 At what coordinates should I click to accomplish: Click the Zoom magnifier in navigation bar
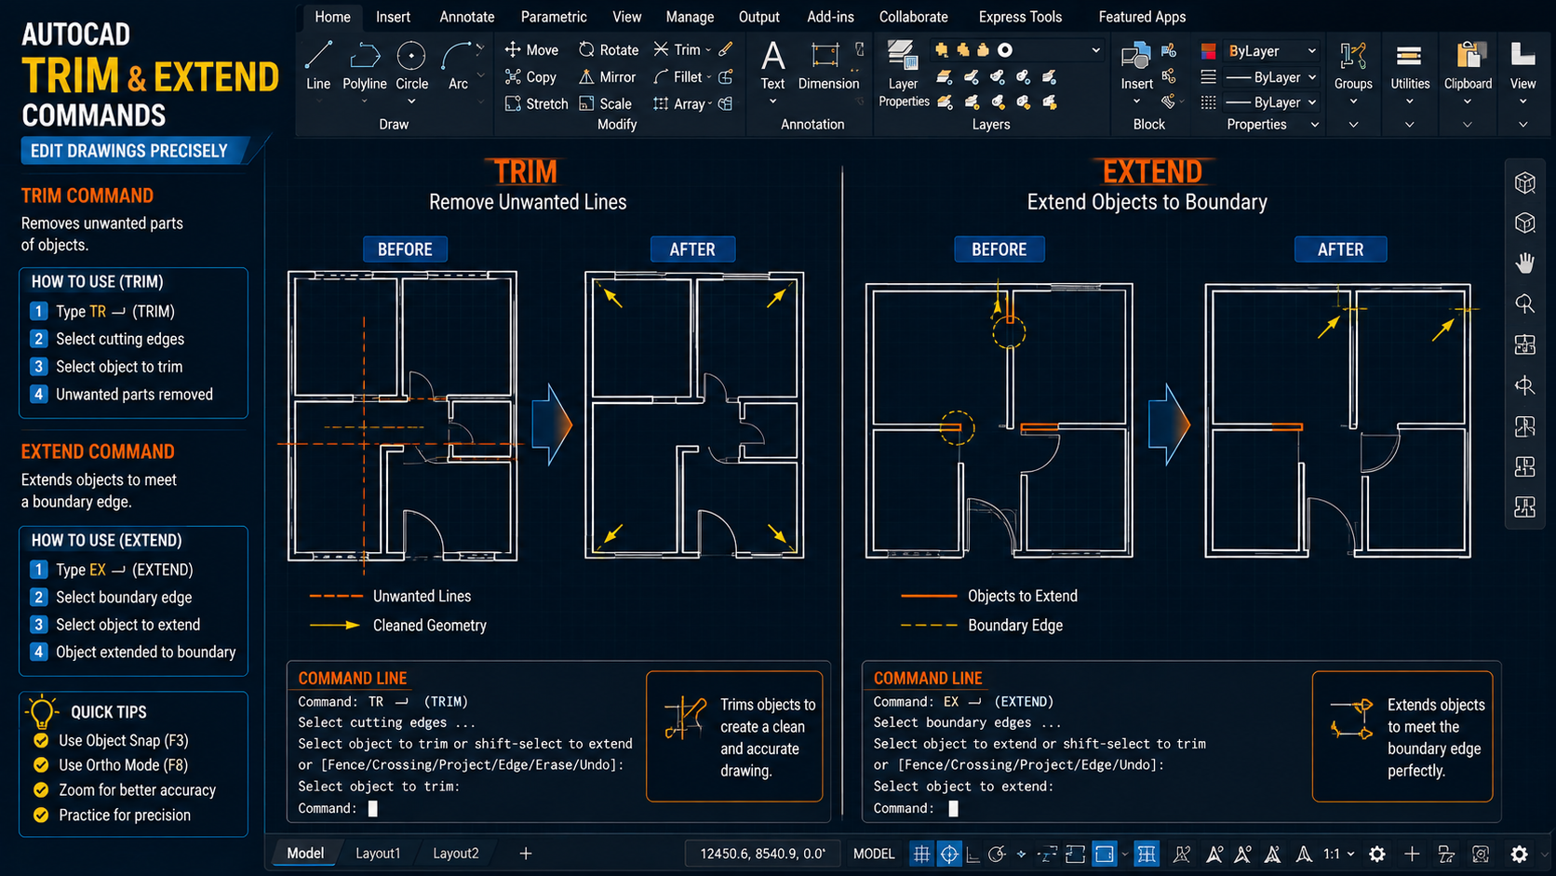coord(1524,304)
